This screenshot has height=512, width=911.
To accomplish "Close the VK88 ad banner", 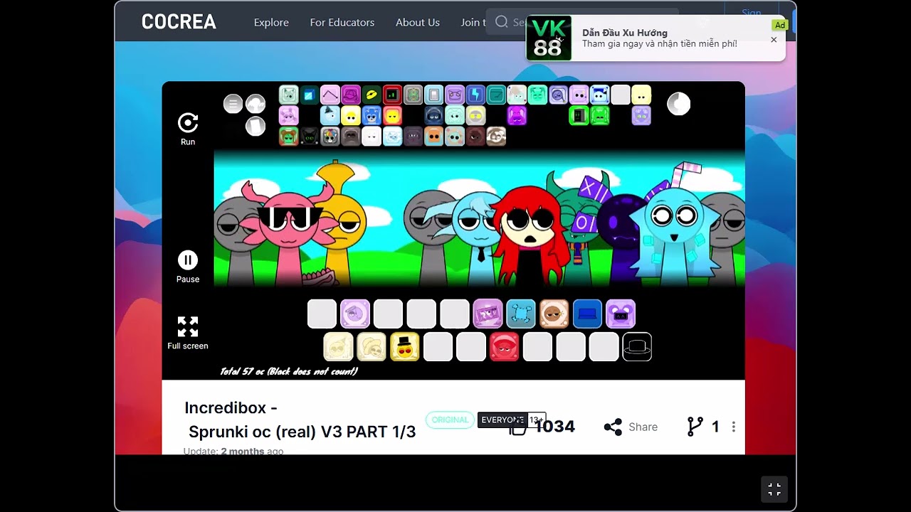I will click(774, 40).
